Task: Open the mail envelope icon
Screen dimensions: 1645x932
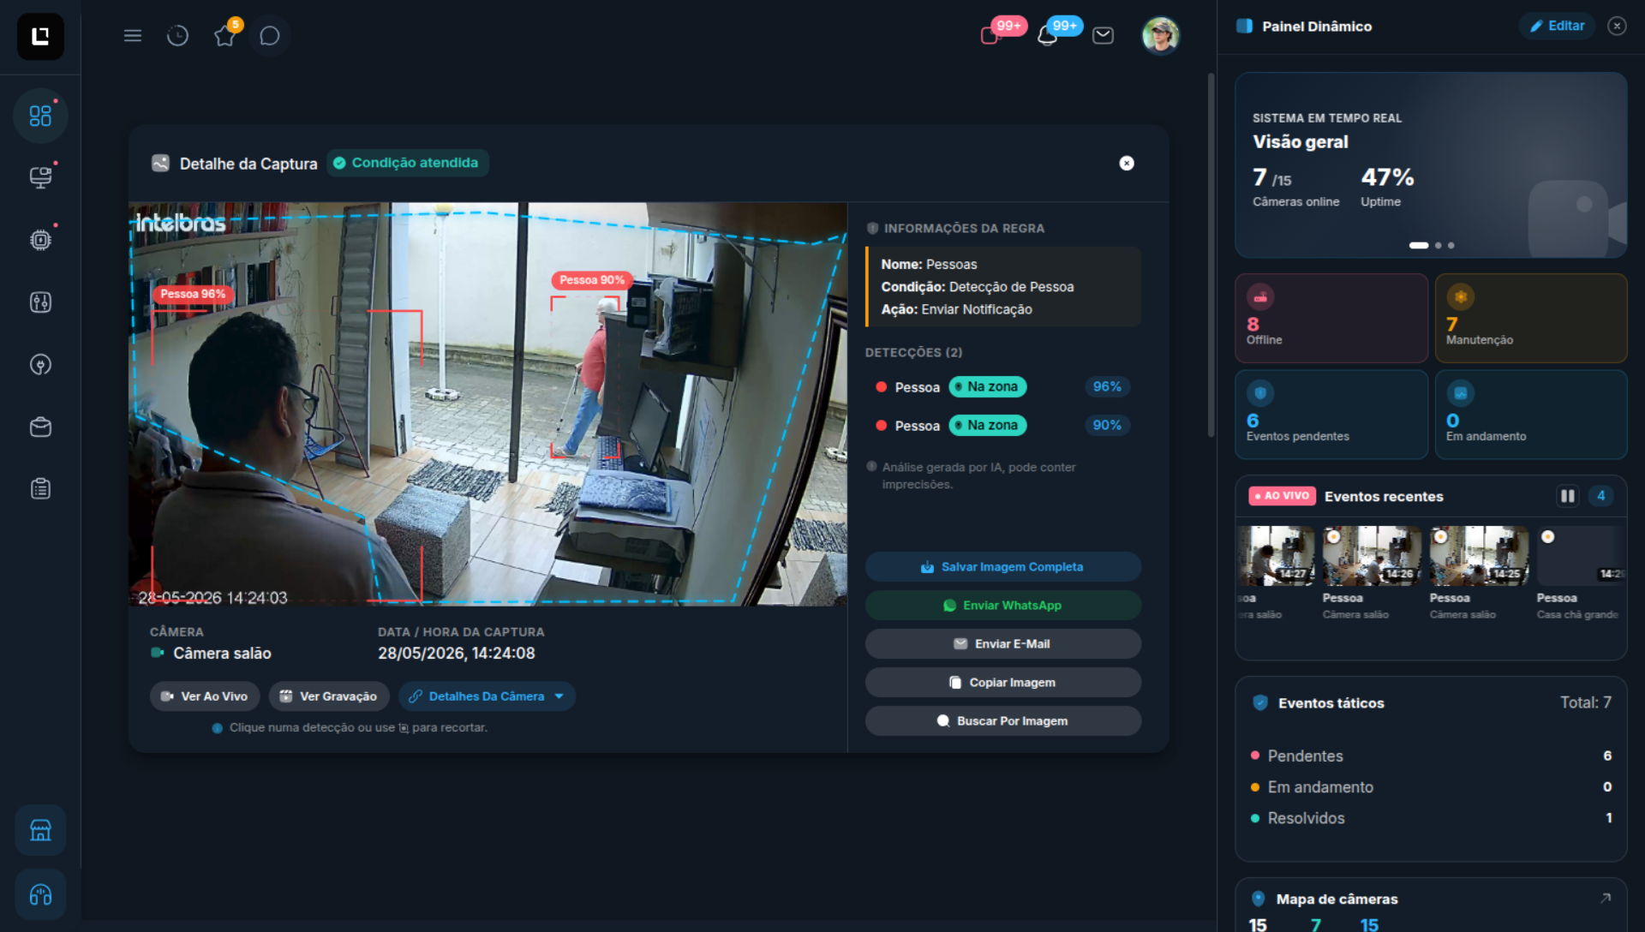Action: [1104, 36]
